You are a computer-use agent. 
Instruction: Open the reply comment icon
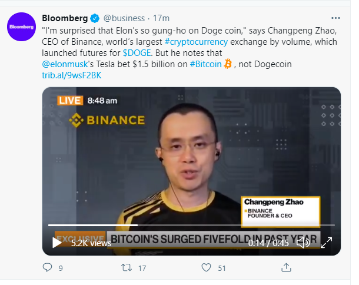coord(48,267)
